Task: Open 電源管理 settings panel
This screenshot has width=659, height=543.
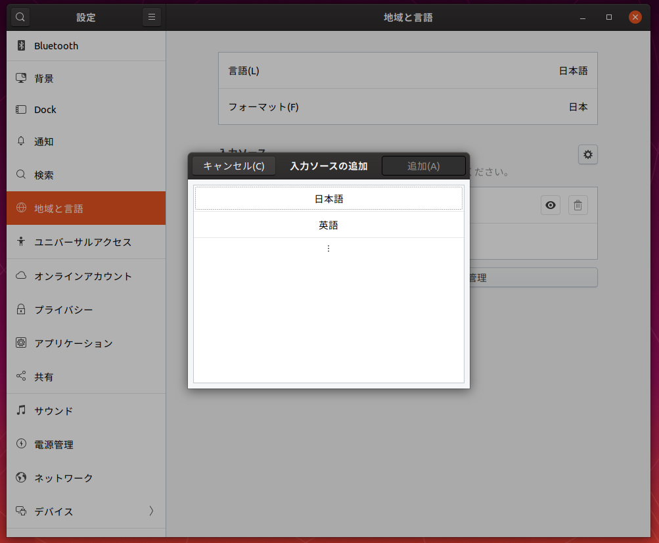Action: tap(86, 444)
